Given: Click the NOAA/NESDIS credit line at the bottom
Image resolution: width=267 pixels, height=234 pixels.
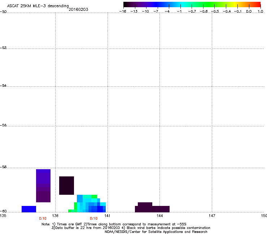Looking at the screenshot, I should tap(156, 232).
